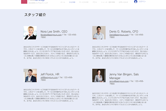The image size is (166, 111).
Task: Click the Denis@axisgroup.com email link
Action: 119,35
